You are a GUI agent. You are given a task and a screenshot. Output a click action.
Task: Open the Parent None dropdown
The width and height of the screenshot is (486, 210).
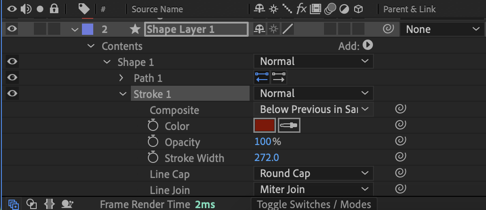click(442, 29)
